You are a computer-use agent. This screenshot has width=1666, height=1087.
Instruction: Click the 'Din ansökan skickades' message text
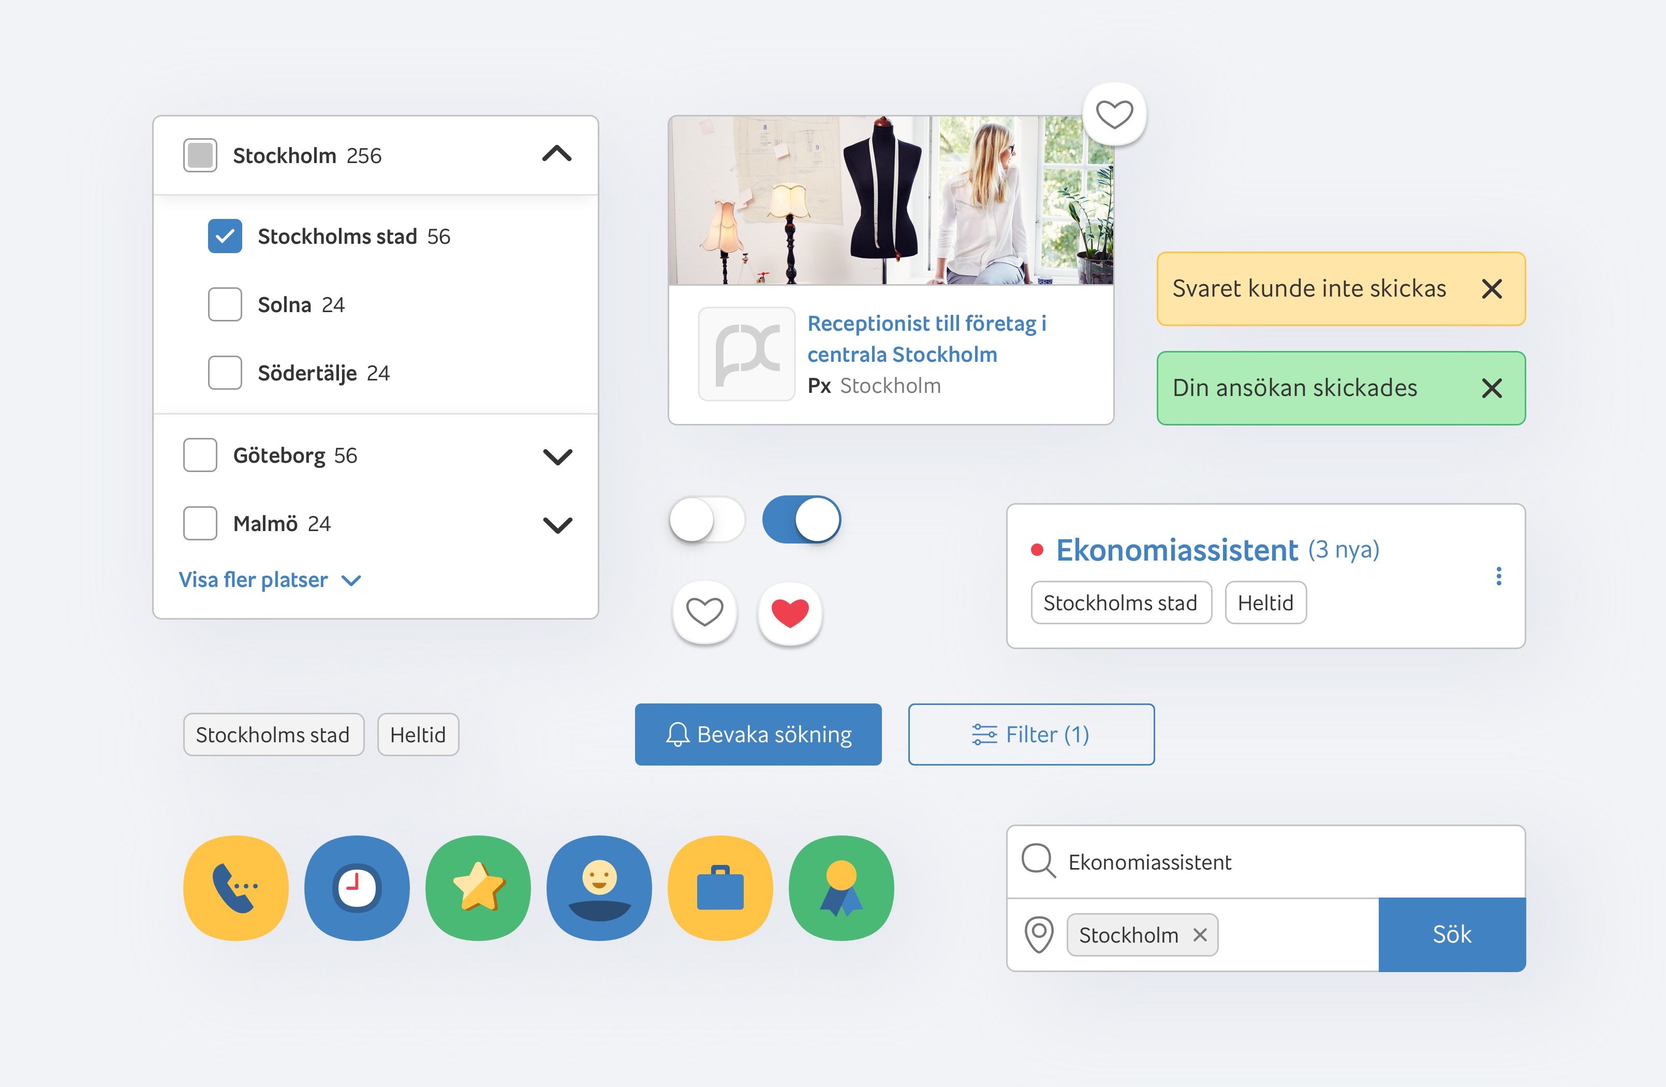(x=1294, y=388)
